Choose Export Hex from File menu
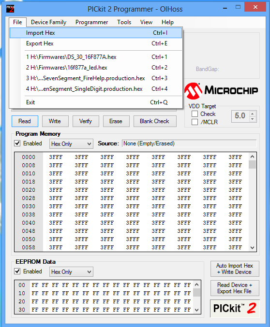Screen dimensions: 270x327 (96, 43)
